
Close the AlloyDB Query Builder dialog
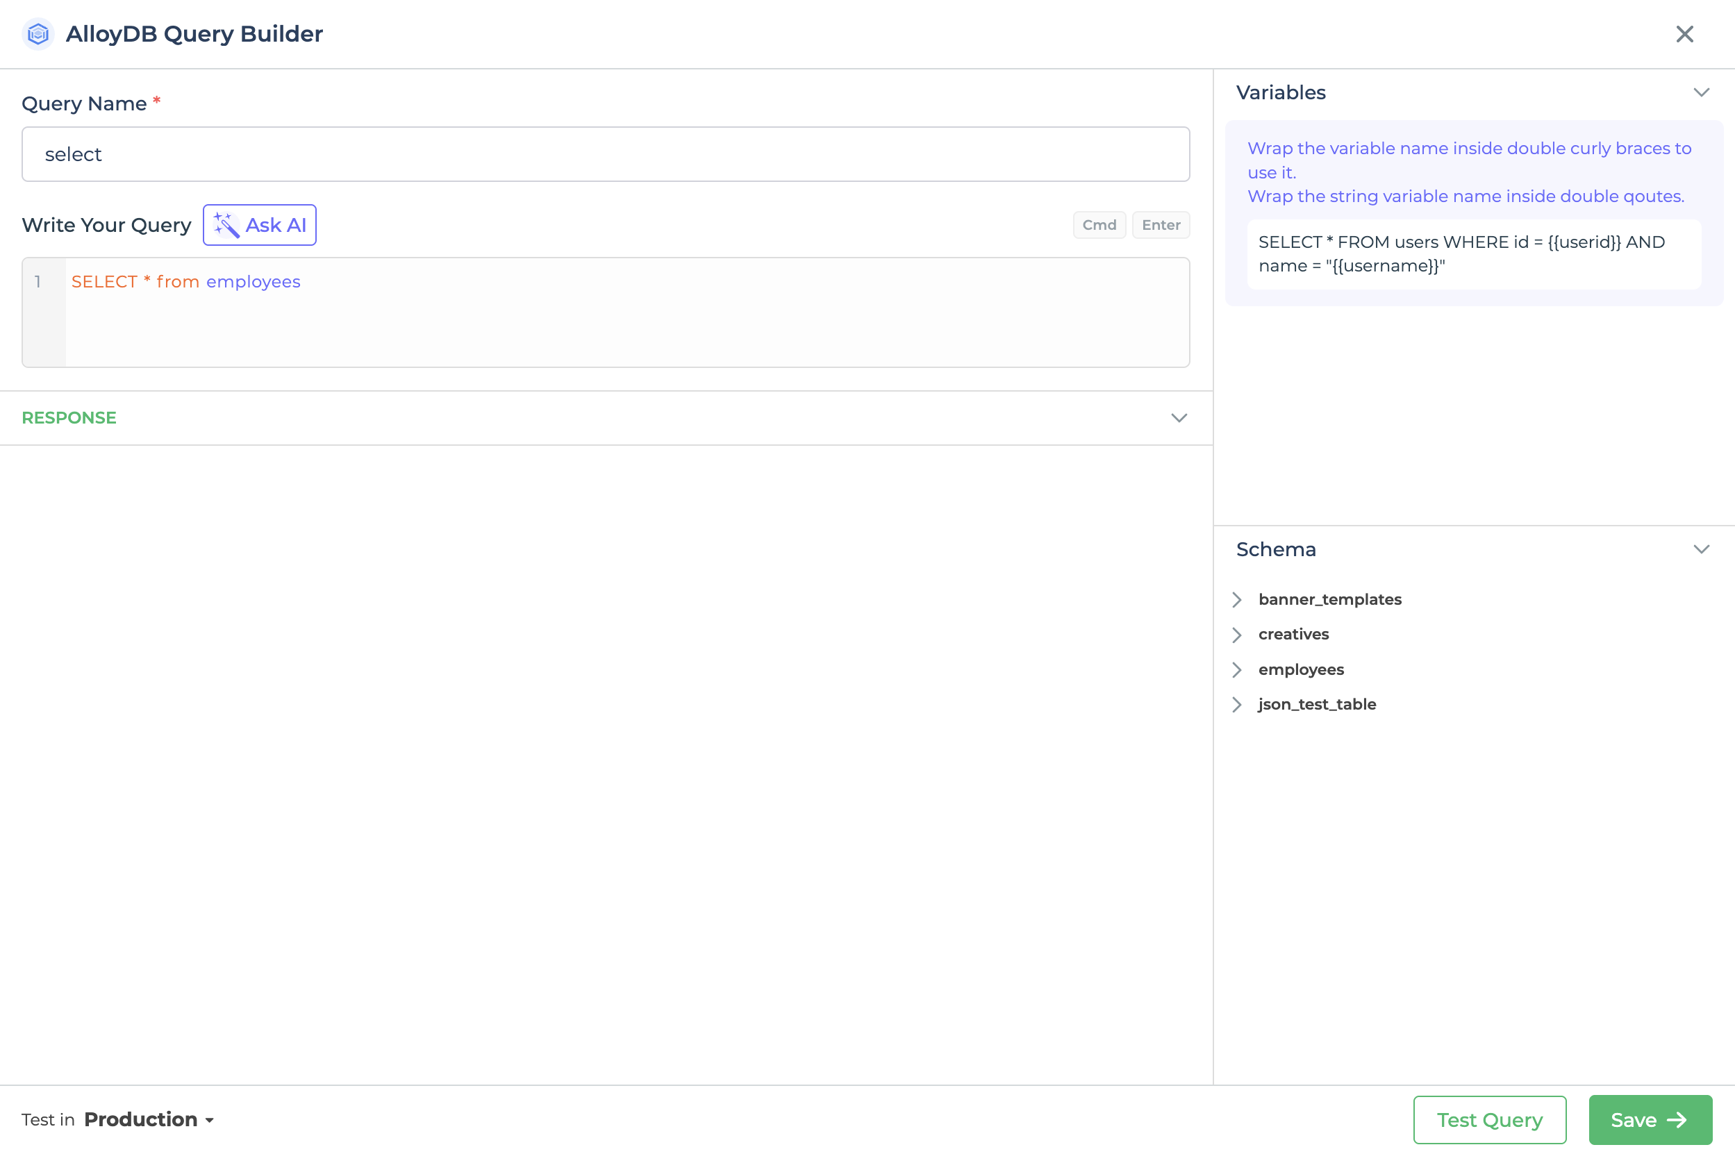click(x=1684, y=34)
